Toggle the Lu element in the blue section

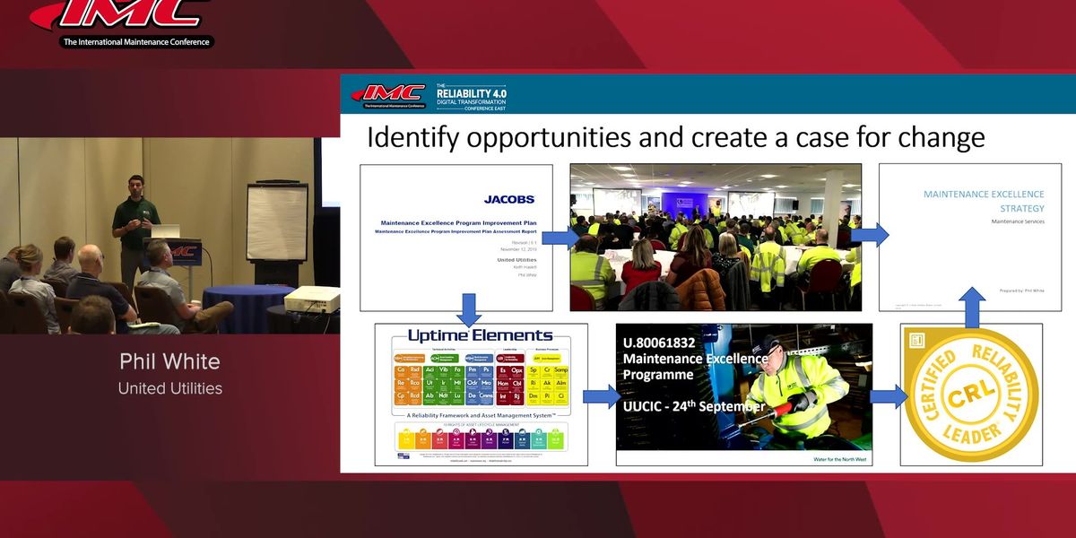tap(457, 395)
